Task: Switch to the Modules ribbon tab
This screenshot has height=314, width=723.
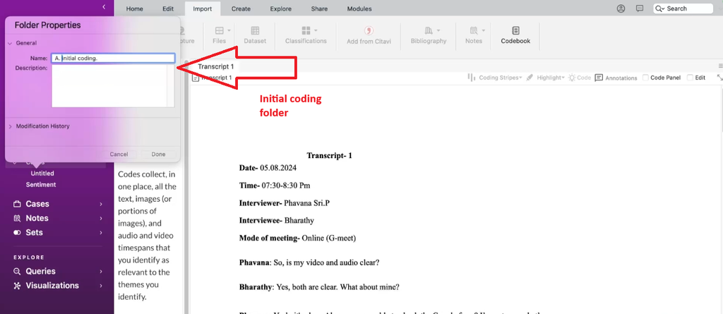Action: click(x=359, y=8)
